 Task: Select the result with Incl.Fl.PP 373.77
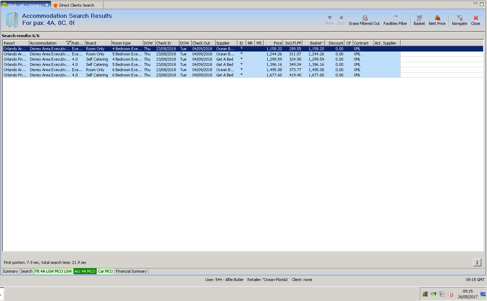pyautogui.click(x=243, y=70)
